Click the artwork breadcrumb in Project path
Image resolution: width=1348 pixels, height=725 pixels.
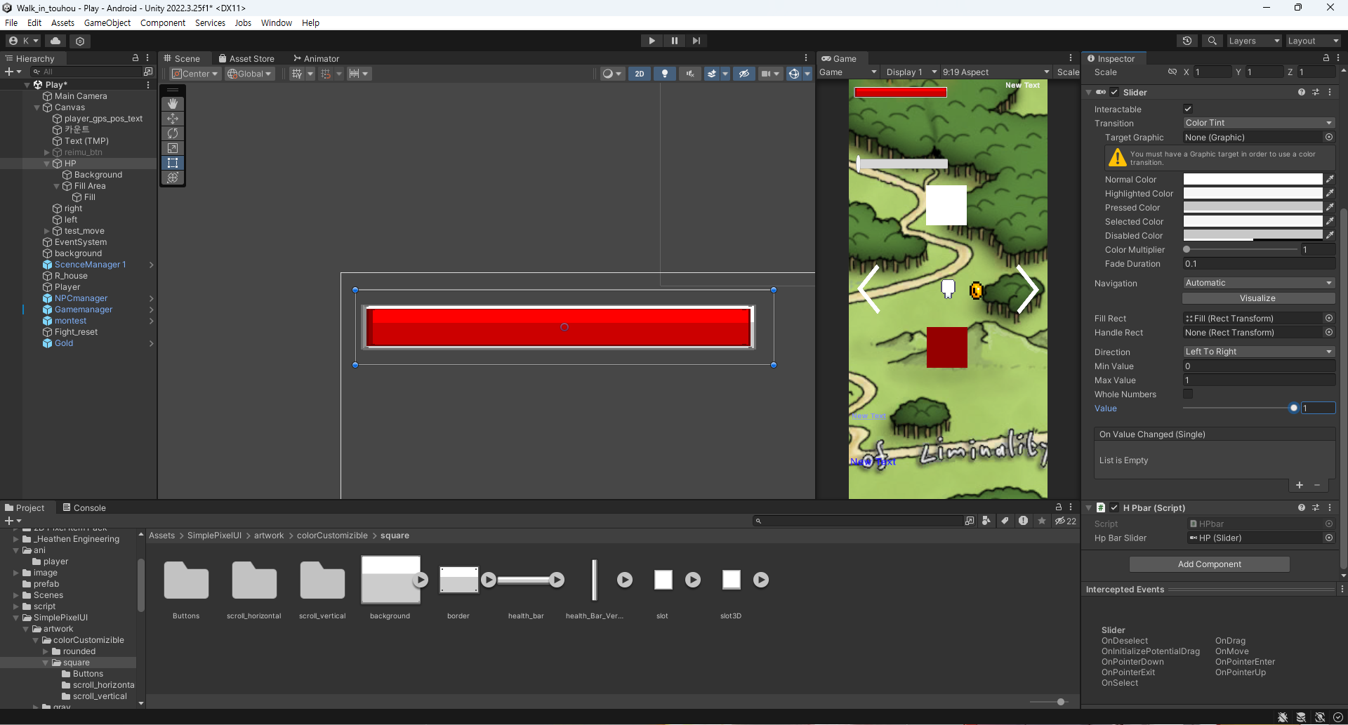pyautogui.click(x=269, y=536)
